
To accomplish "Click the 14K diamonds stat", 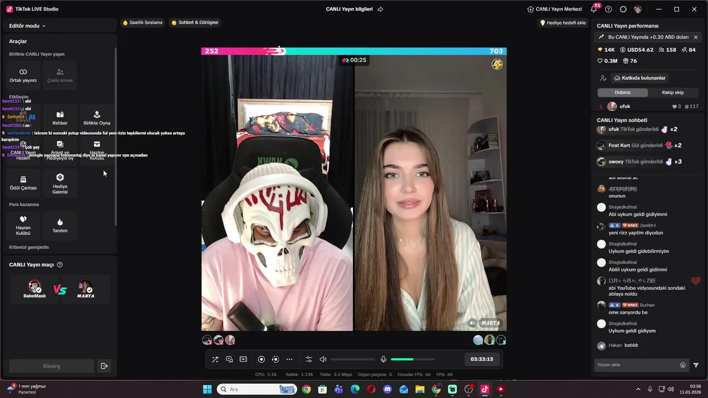I will click(606, 50).
